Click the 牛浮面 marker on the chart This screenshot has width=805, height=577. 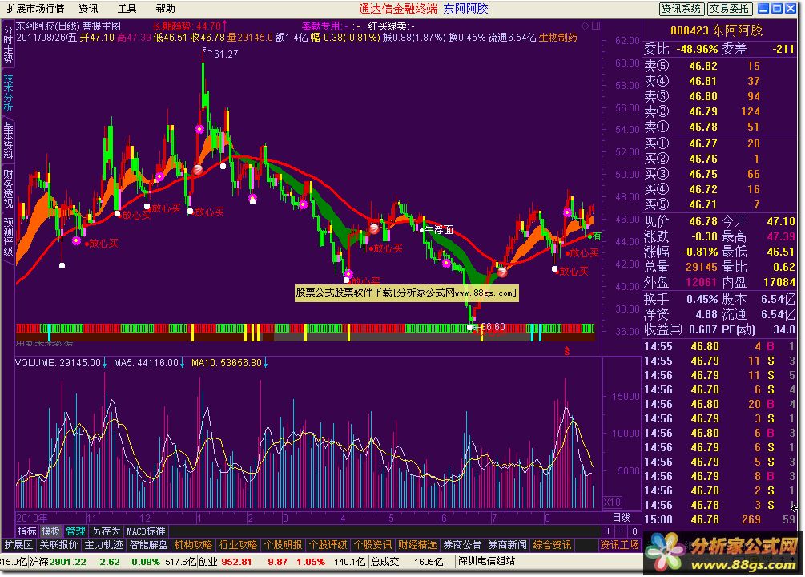[x=439, y=230]
